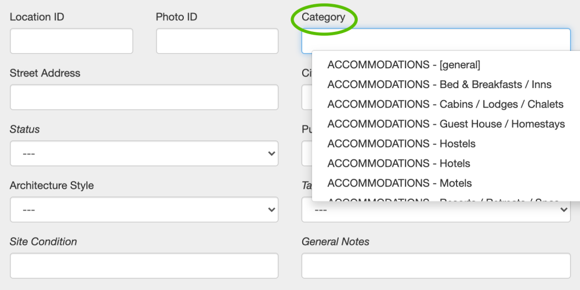This screenshot has width=580, height=290.
Task: Click into the Photo ID text field
Action: pyautogui.click(x=217, y=41)
